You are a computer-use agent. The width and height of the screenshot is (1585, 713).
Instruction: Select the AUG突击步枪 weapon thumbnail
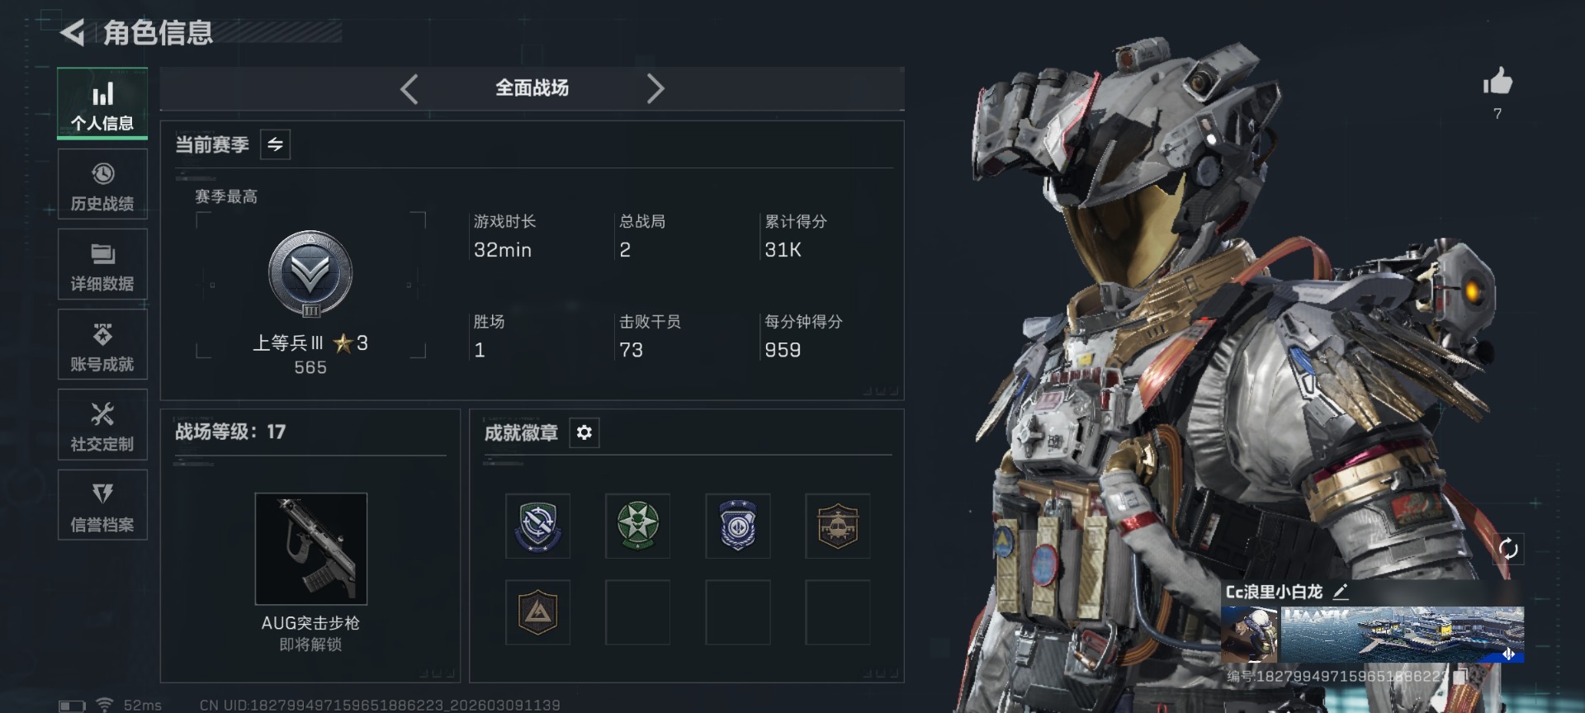click(311, 549)
